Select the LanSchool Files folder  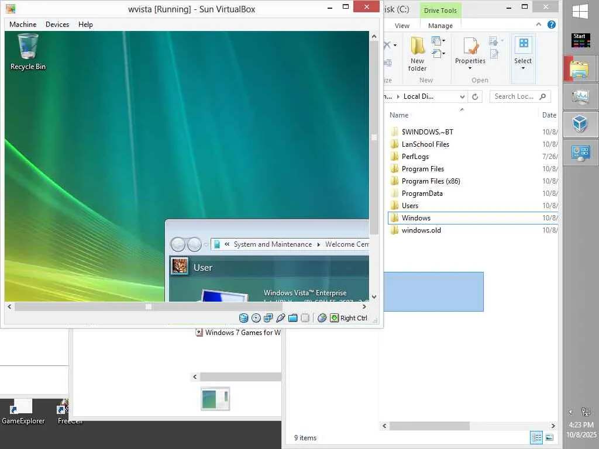tap(425, 144)
